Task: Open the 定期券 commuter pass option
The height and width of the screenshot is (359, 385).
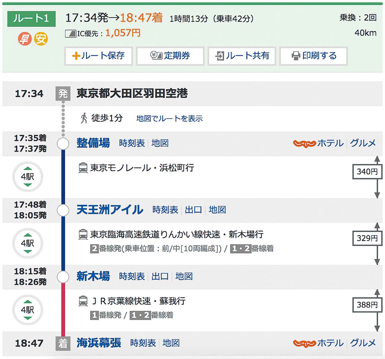Action: coord(170,56)
